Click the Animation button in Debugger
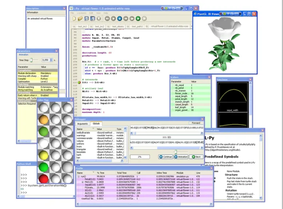The width and height of the screenshot is (283, 209). coord(181,157)
